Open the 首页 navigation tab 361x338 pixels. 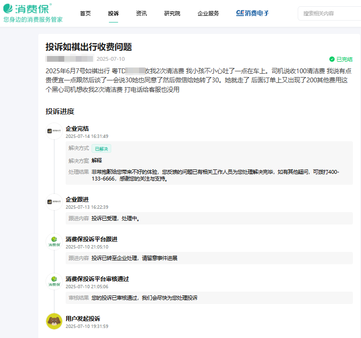pos(85,13)
